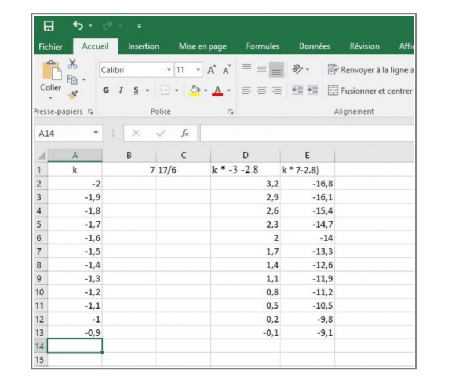Apply the yellow fill color bucket

(x=195, y=90)
